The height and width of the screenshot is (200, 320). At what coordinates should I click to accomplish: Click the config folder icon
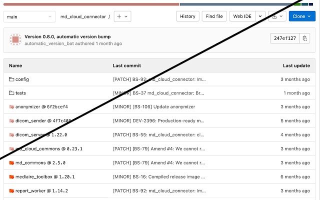pos(11,79)
